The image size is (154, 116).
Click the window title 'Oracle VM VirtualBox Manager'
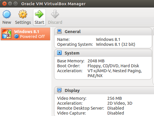53,4
